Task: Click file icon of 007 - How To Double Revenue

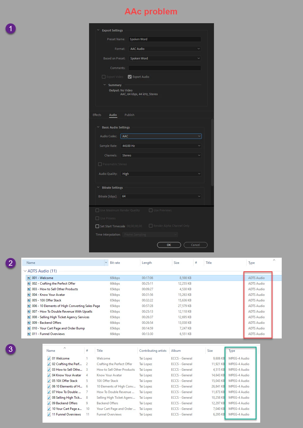Action: click(29, 312)
